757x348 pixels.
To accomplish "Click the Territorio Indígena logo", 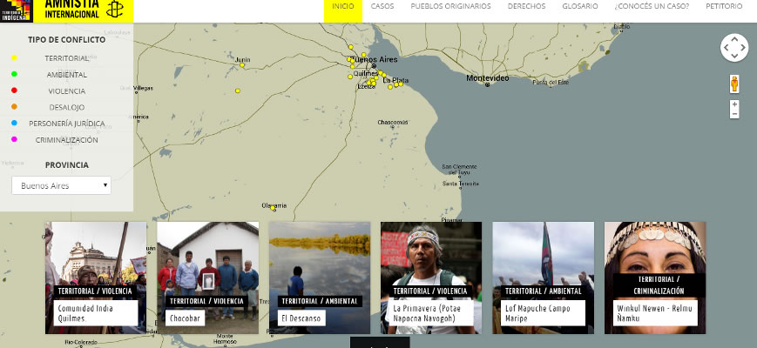I will pyautogui.click(x=16, y=10).
